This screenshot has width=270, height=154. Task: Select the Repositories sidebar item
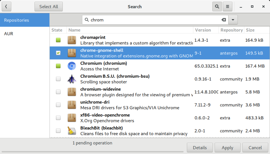point(25,20)
